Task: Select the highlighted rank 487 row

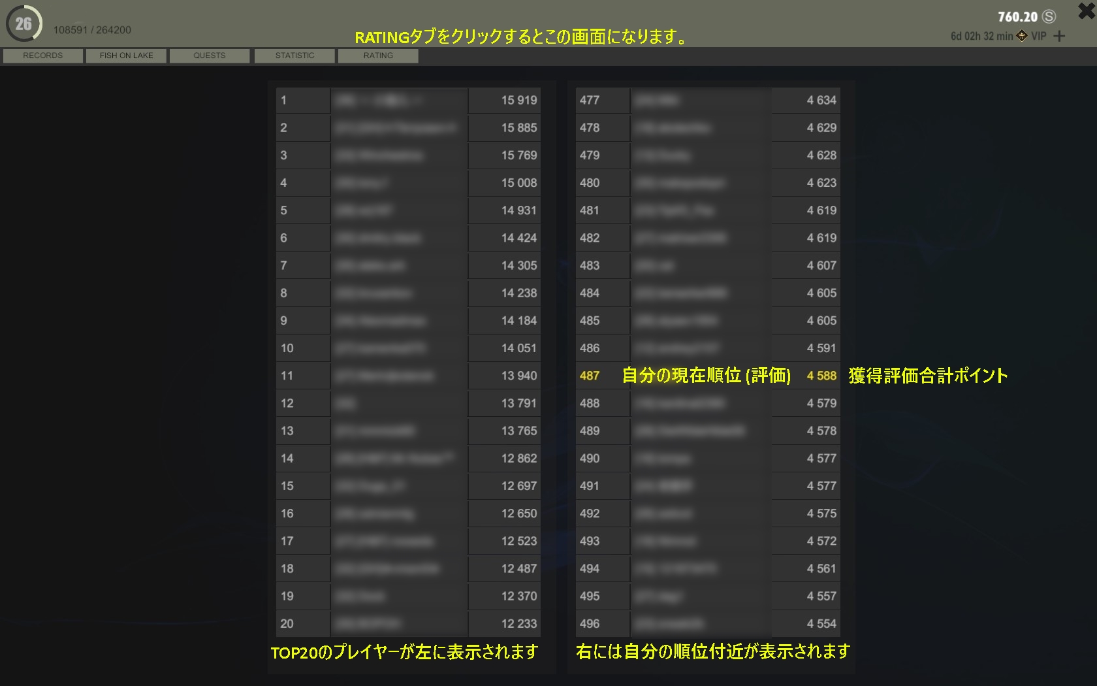Action: [707, 376]
